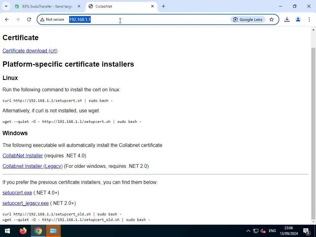Open the clock showing 23:06
Viewport: 316px width, 237px height.
click(x=289, y=231)
